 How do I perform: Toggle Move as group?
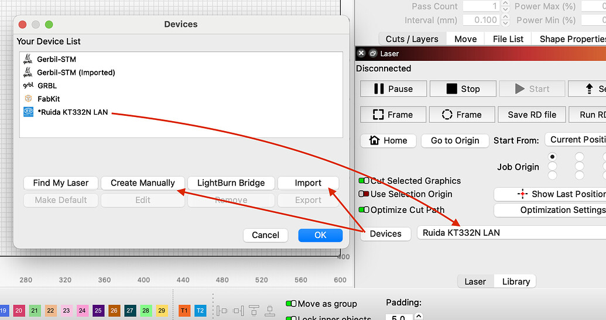point(291,304)
